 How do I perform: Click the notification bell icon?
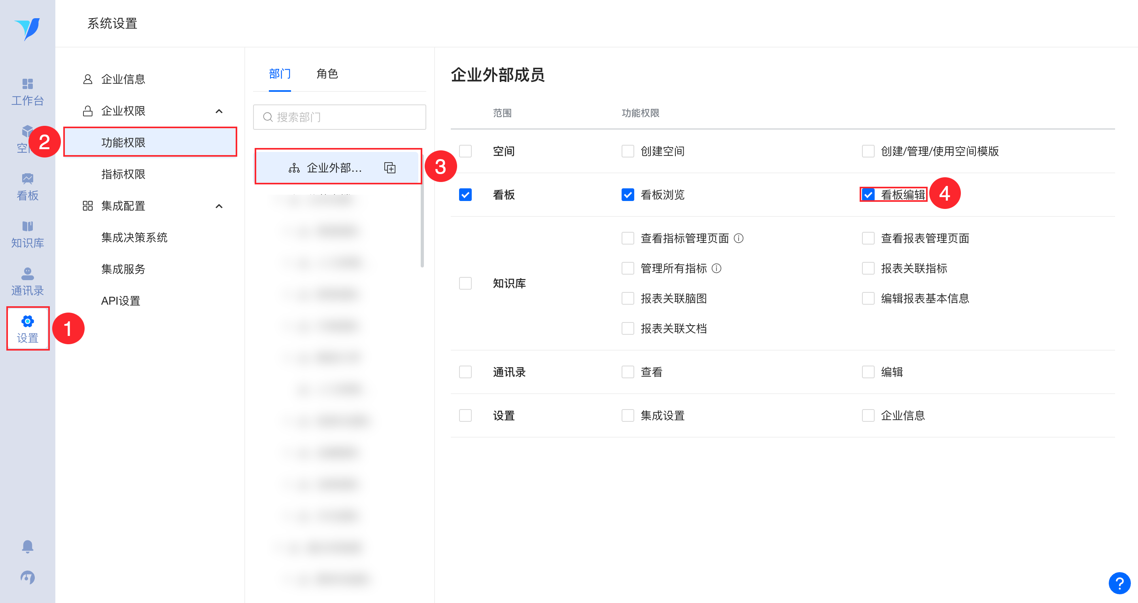coord(27,546)
